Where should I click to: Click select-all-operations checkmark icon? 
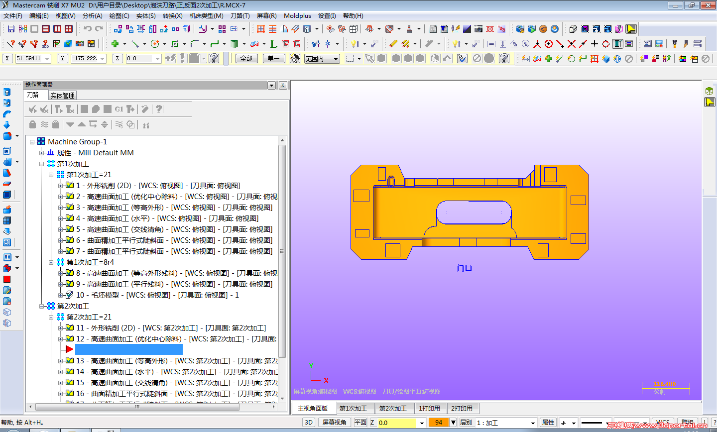(x=33, y=109)
